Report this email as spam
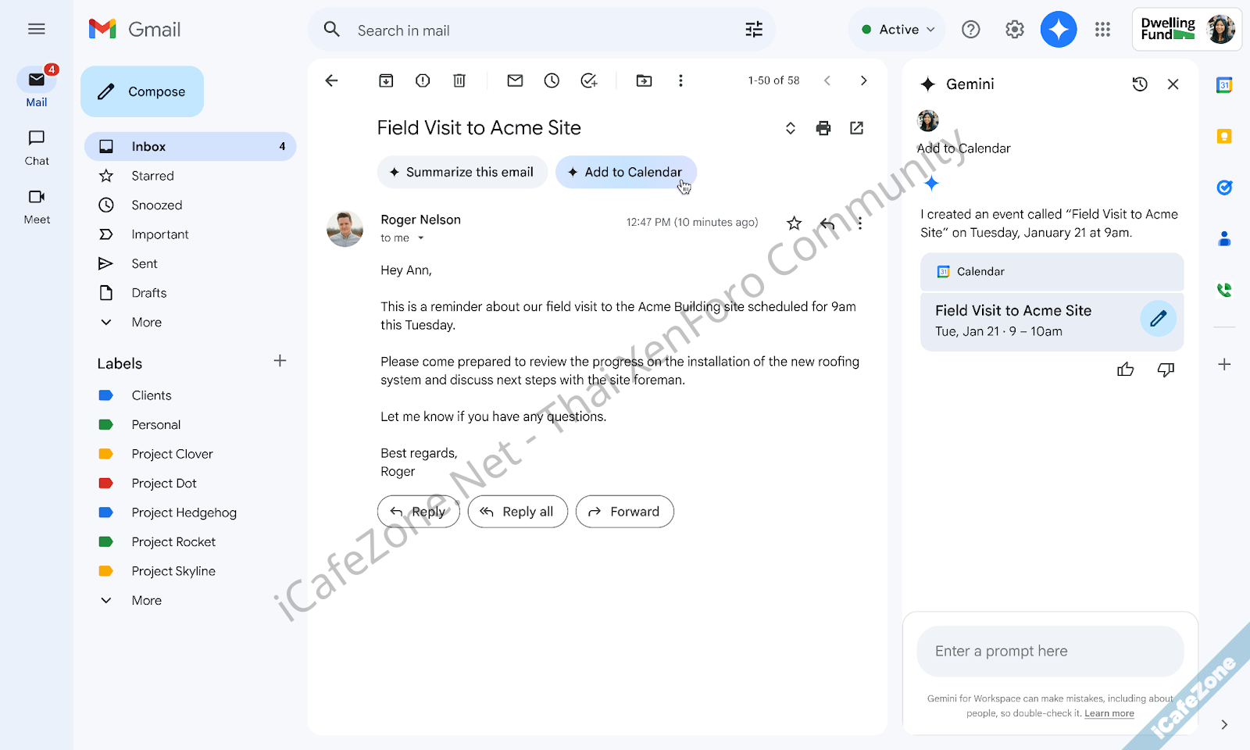Image resolution: width=1250 pixels, height=750 pixels. (422, 80)
